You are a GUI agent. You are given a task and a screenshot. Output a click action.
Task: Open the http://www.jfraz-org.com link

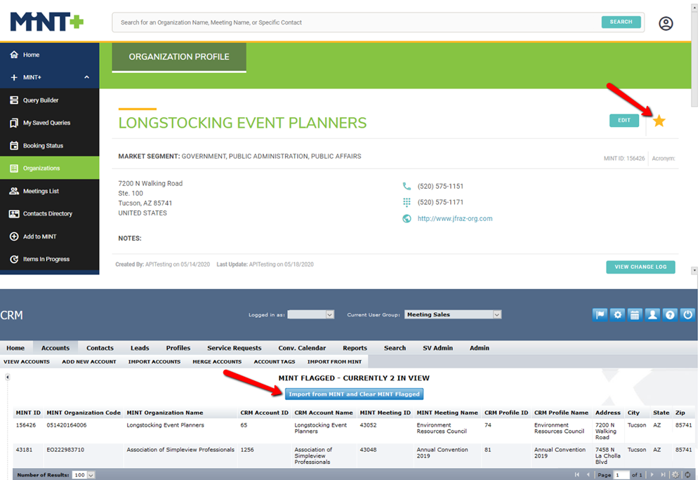[455, 218]
